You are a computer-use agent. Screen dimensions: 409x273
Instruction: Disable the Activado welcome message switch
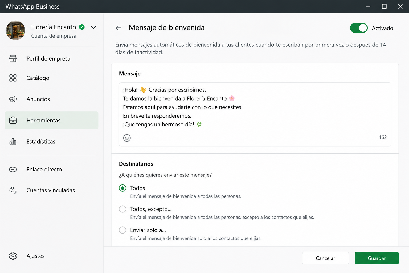359,28
